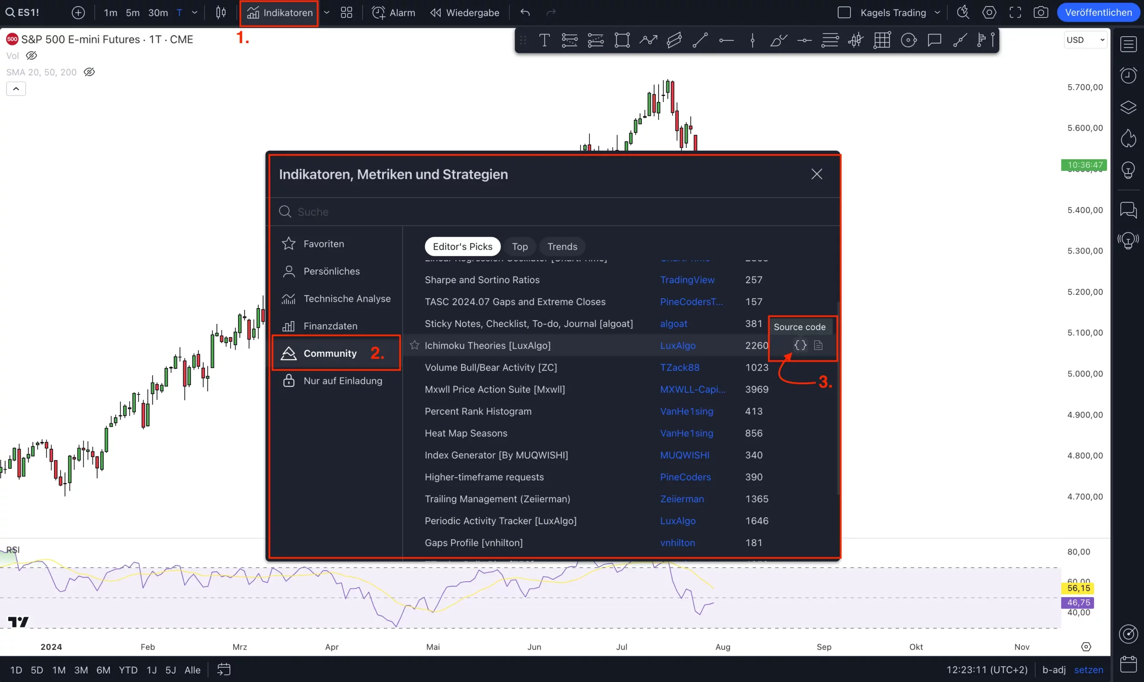Open LuxAlgo author link for Ichimoku Theories

pyautogui.click(x=677, y=346)
